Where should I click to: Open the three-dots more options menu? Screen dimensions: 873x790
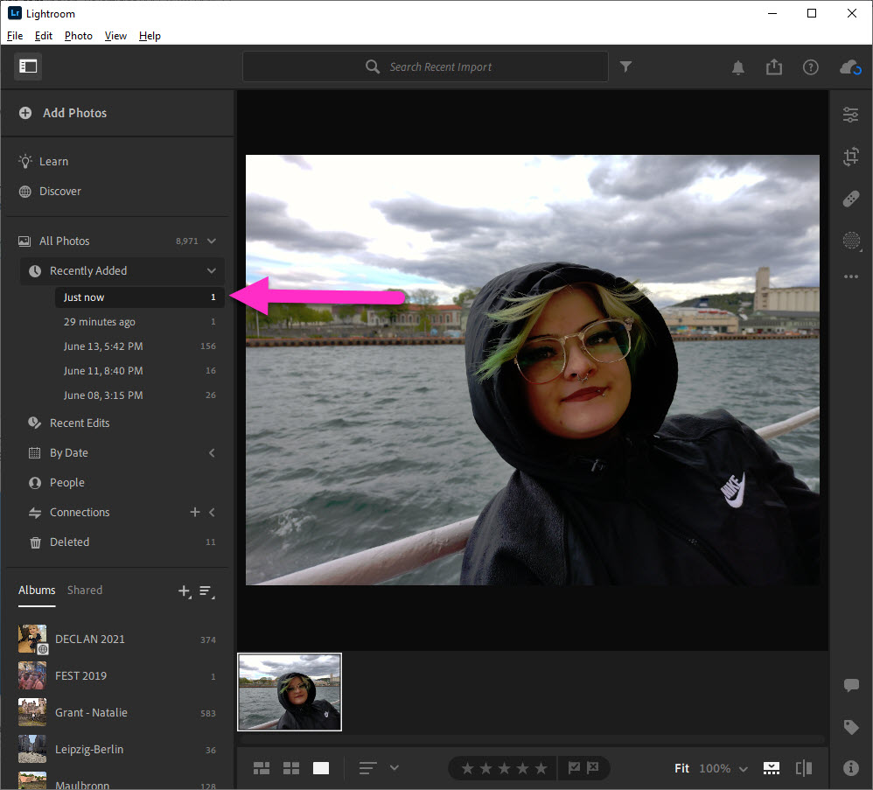(x=851, y=276)
